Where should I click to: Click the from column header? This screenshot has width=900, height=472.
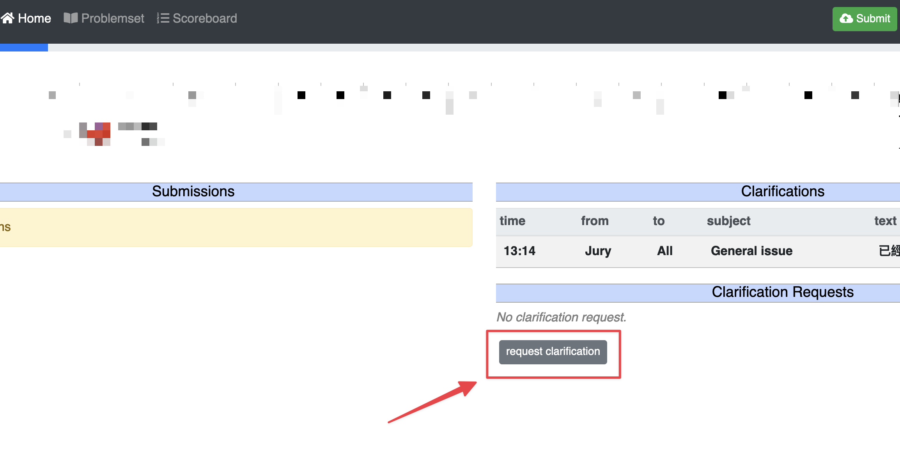[x=595, y=221]
